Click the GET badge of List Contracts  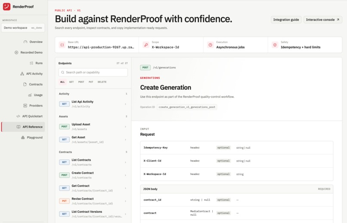click(64, 162)
